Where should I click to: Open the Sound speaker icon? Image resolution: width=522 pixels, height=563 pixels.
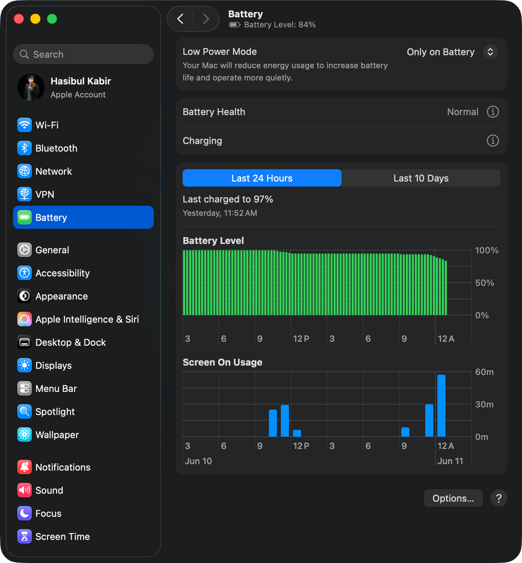point(25,490)
